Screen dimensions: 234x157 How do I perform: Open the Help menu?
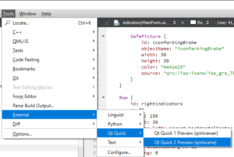(x=46, y=14)
